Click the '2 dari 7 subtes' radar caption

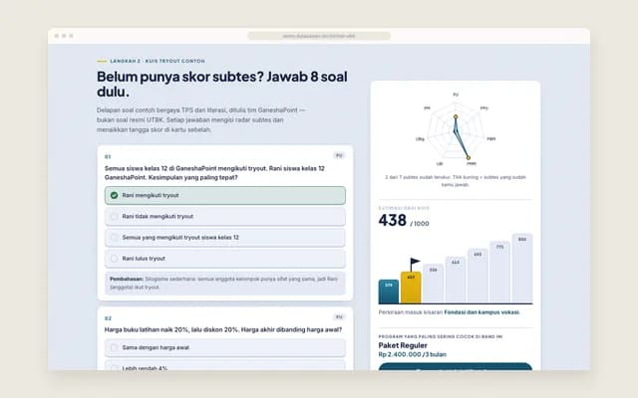coord(456,181)
